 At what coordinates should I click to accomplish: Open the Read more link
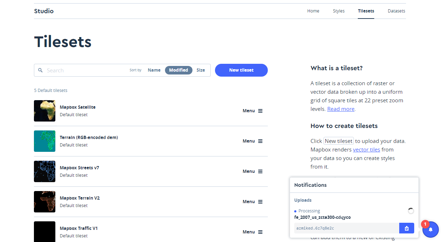point(341,109)
